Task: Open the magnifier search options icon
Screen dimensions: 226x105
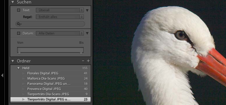Action: 19,24
